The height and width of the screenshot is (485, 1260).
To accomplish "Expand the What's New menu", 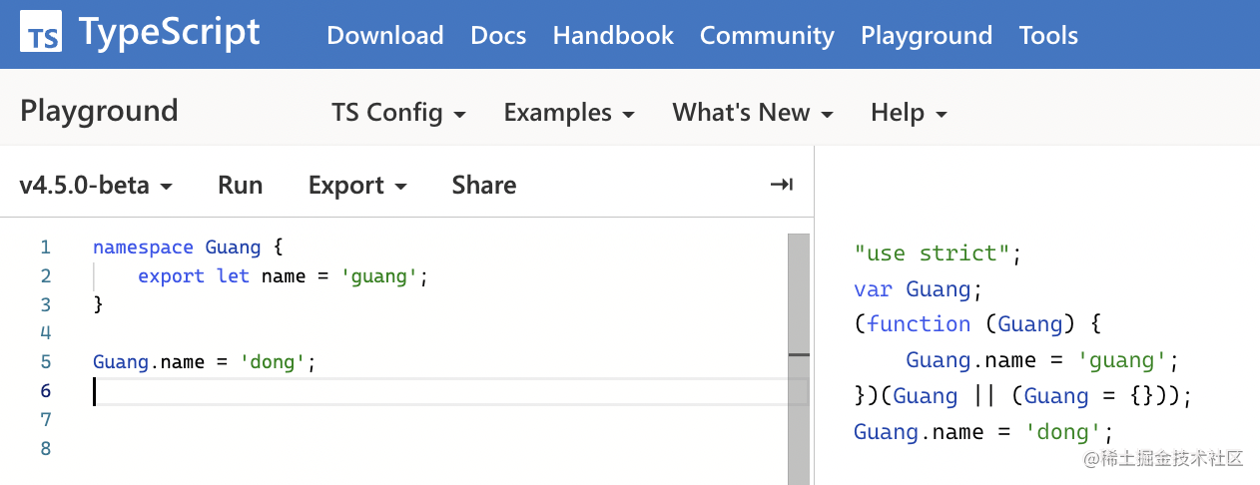I will [752, 113].
